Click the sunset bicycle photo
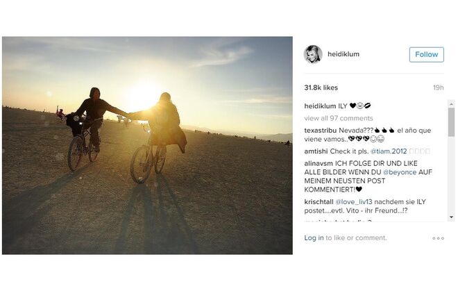The image size is (458, 293). coord(147,146)
